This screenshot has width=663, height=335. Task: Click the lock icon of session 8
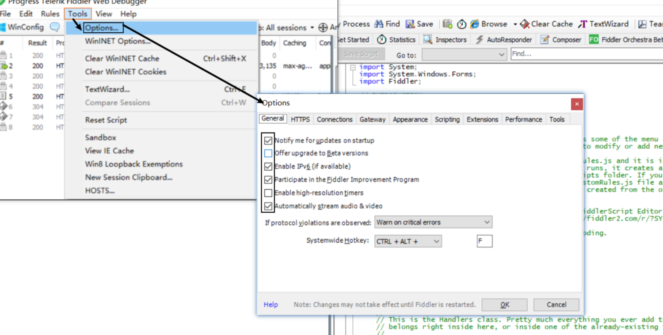[x=4, y=127]
